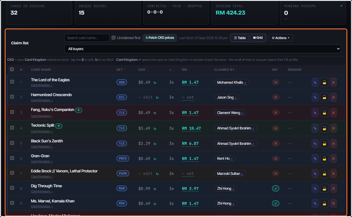The height and width of the screenshot is (217, 352).
Task: Click the HOB set badge
Action: (122, 82)
